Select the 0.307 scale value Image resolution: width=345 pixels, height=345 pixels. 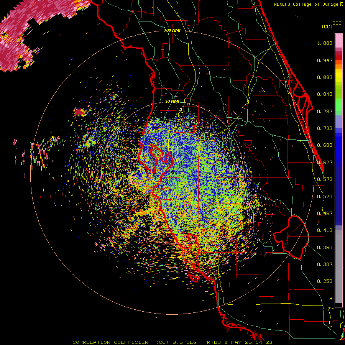click(325, 264)
